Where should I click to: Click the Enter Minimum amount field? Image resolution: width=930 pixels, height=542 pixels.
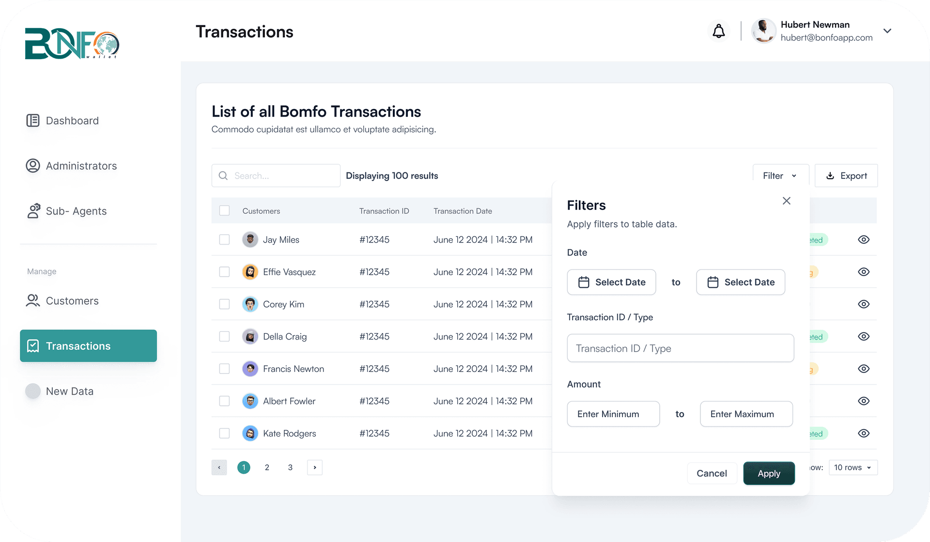tap(613, 414)
